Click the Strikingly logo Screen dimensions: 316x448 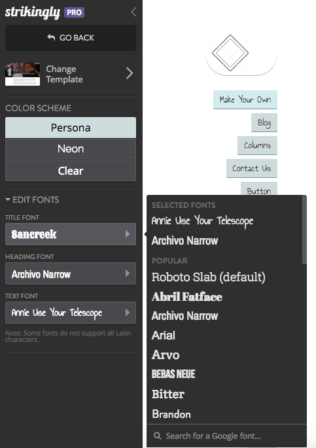point(33,12)
